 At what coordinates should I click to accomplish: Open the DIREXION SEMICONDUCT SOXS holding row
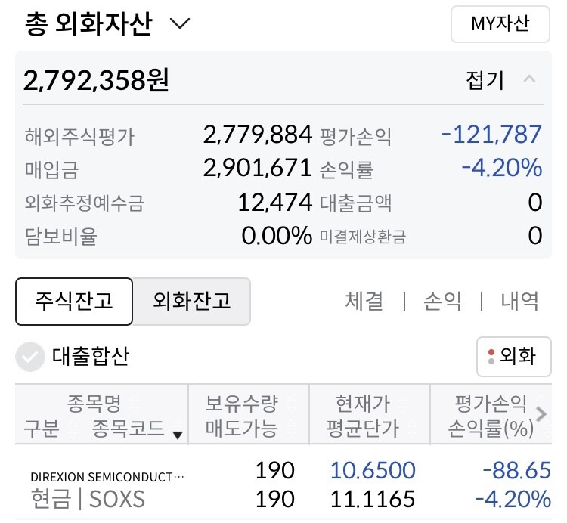pos(283,484)
